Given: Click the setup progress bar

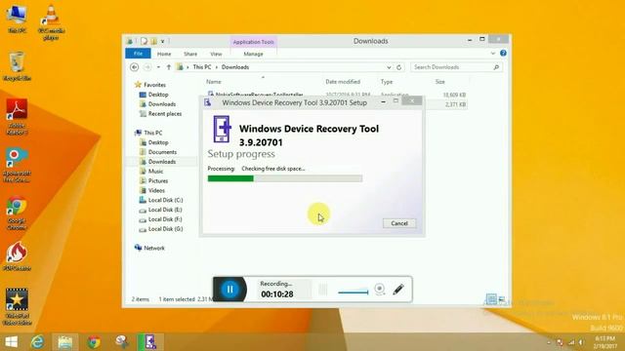Looking at the screenshot, I should 285,178.
